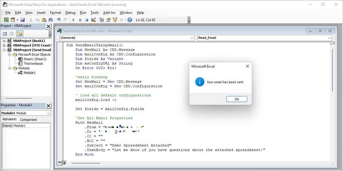This screenshot has height=171, width=343.
Task: Run the macro with the green play icon
Action: coord(74,20)
